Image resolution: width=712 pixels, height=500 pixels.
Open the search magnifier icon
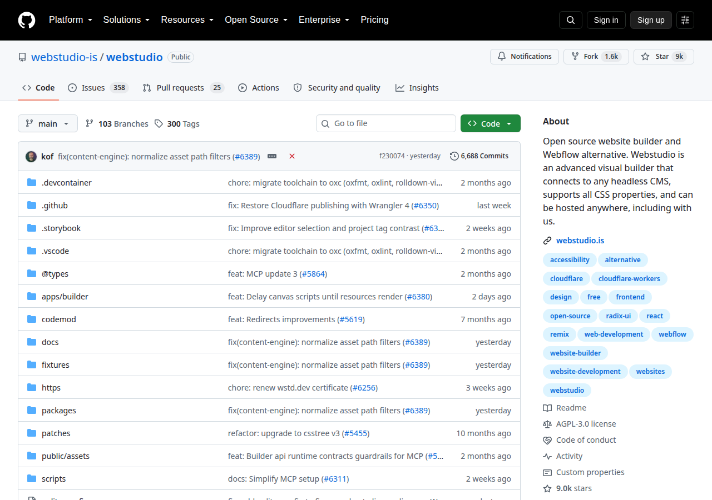[x=571, y=20]
